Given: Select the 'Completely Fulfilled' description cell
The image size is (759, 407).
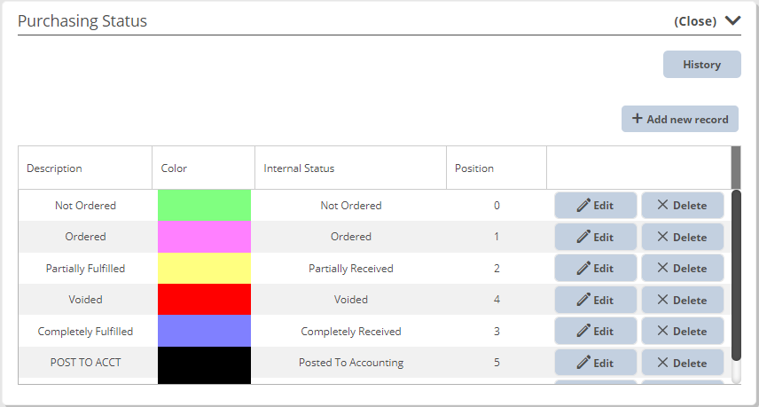Looking at the screenshot, I should point(85,331).
